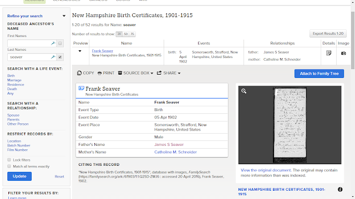Restrict records by Location

(14, 141)
